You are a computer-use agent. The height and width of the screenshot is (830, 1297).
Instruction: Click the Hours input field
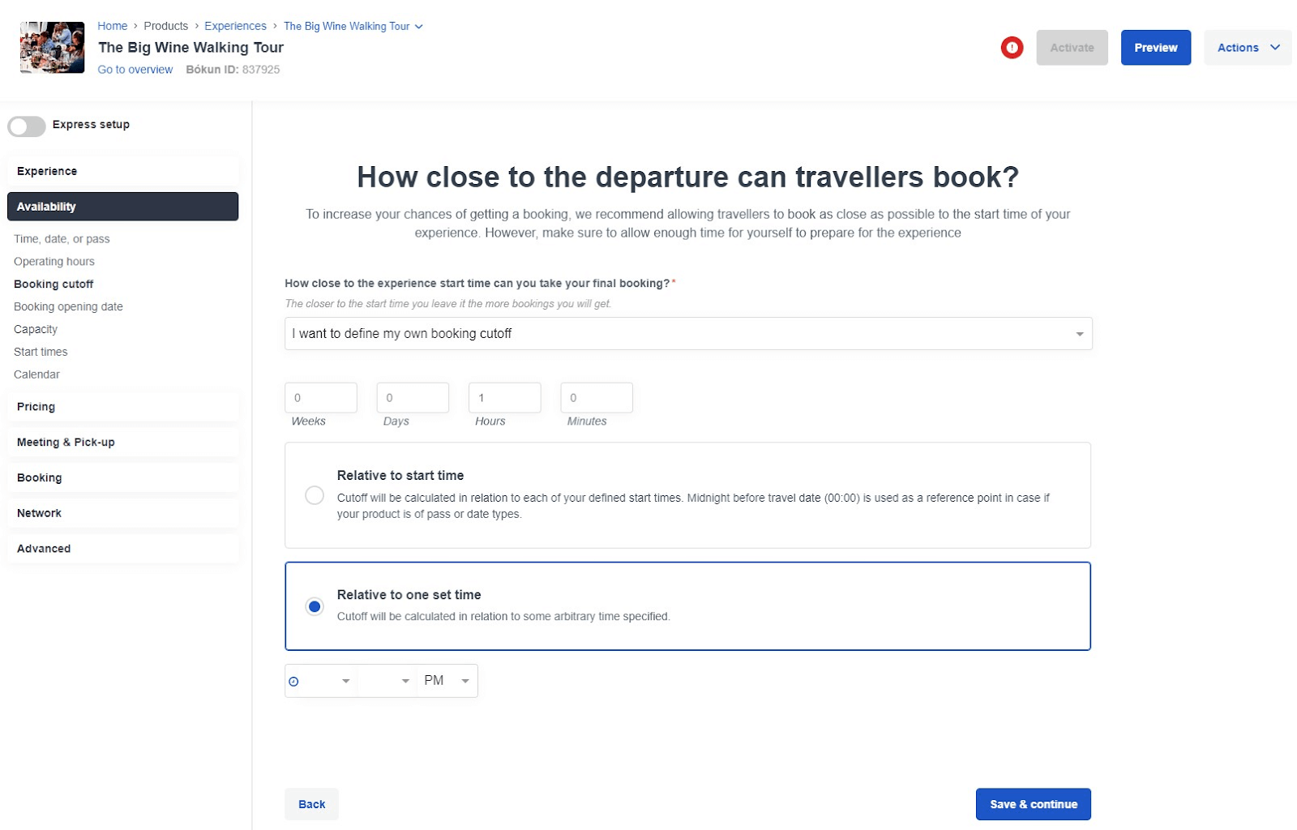(x=504, y=397)
